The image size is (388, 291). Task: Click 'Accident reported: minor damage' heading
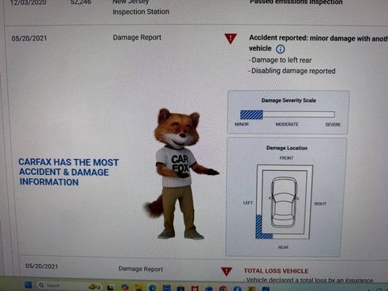click(318, 38)
